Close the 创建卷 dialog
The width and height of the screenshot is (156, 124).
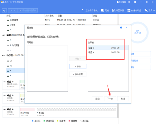pos(126,28)
